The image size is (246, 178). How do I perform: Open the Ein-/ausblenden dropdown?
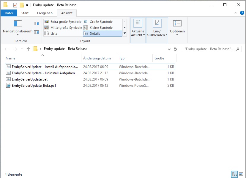[157, 30]
